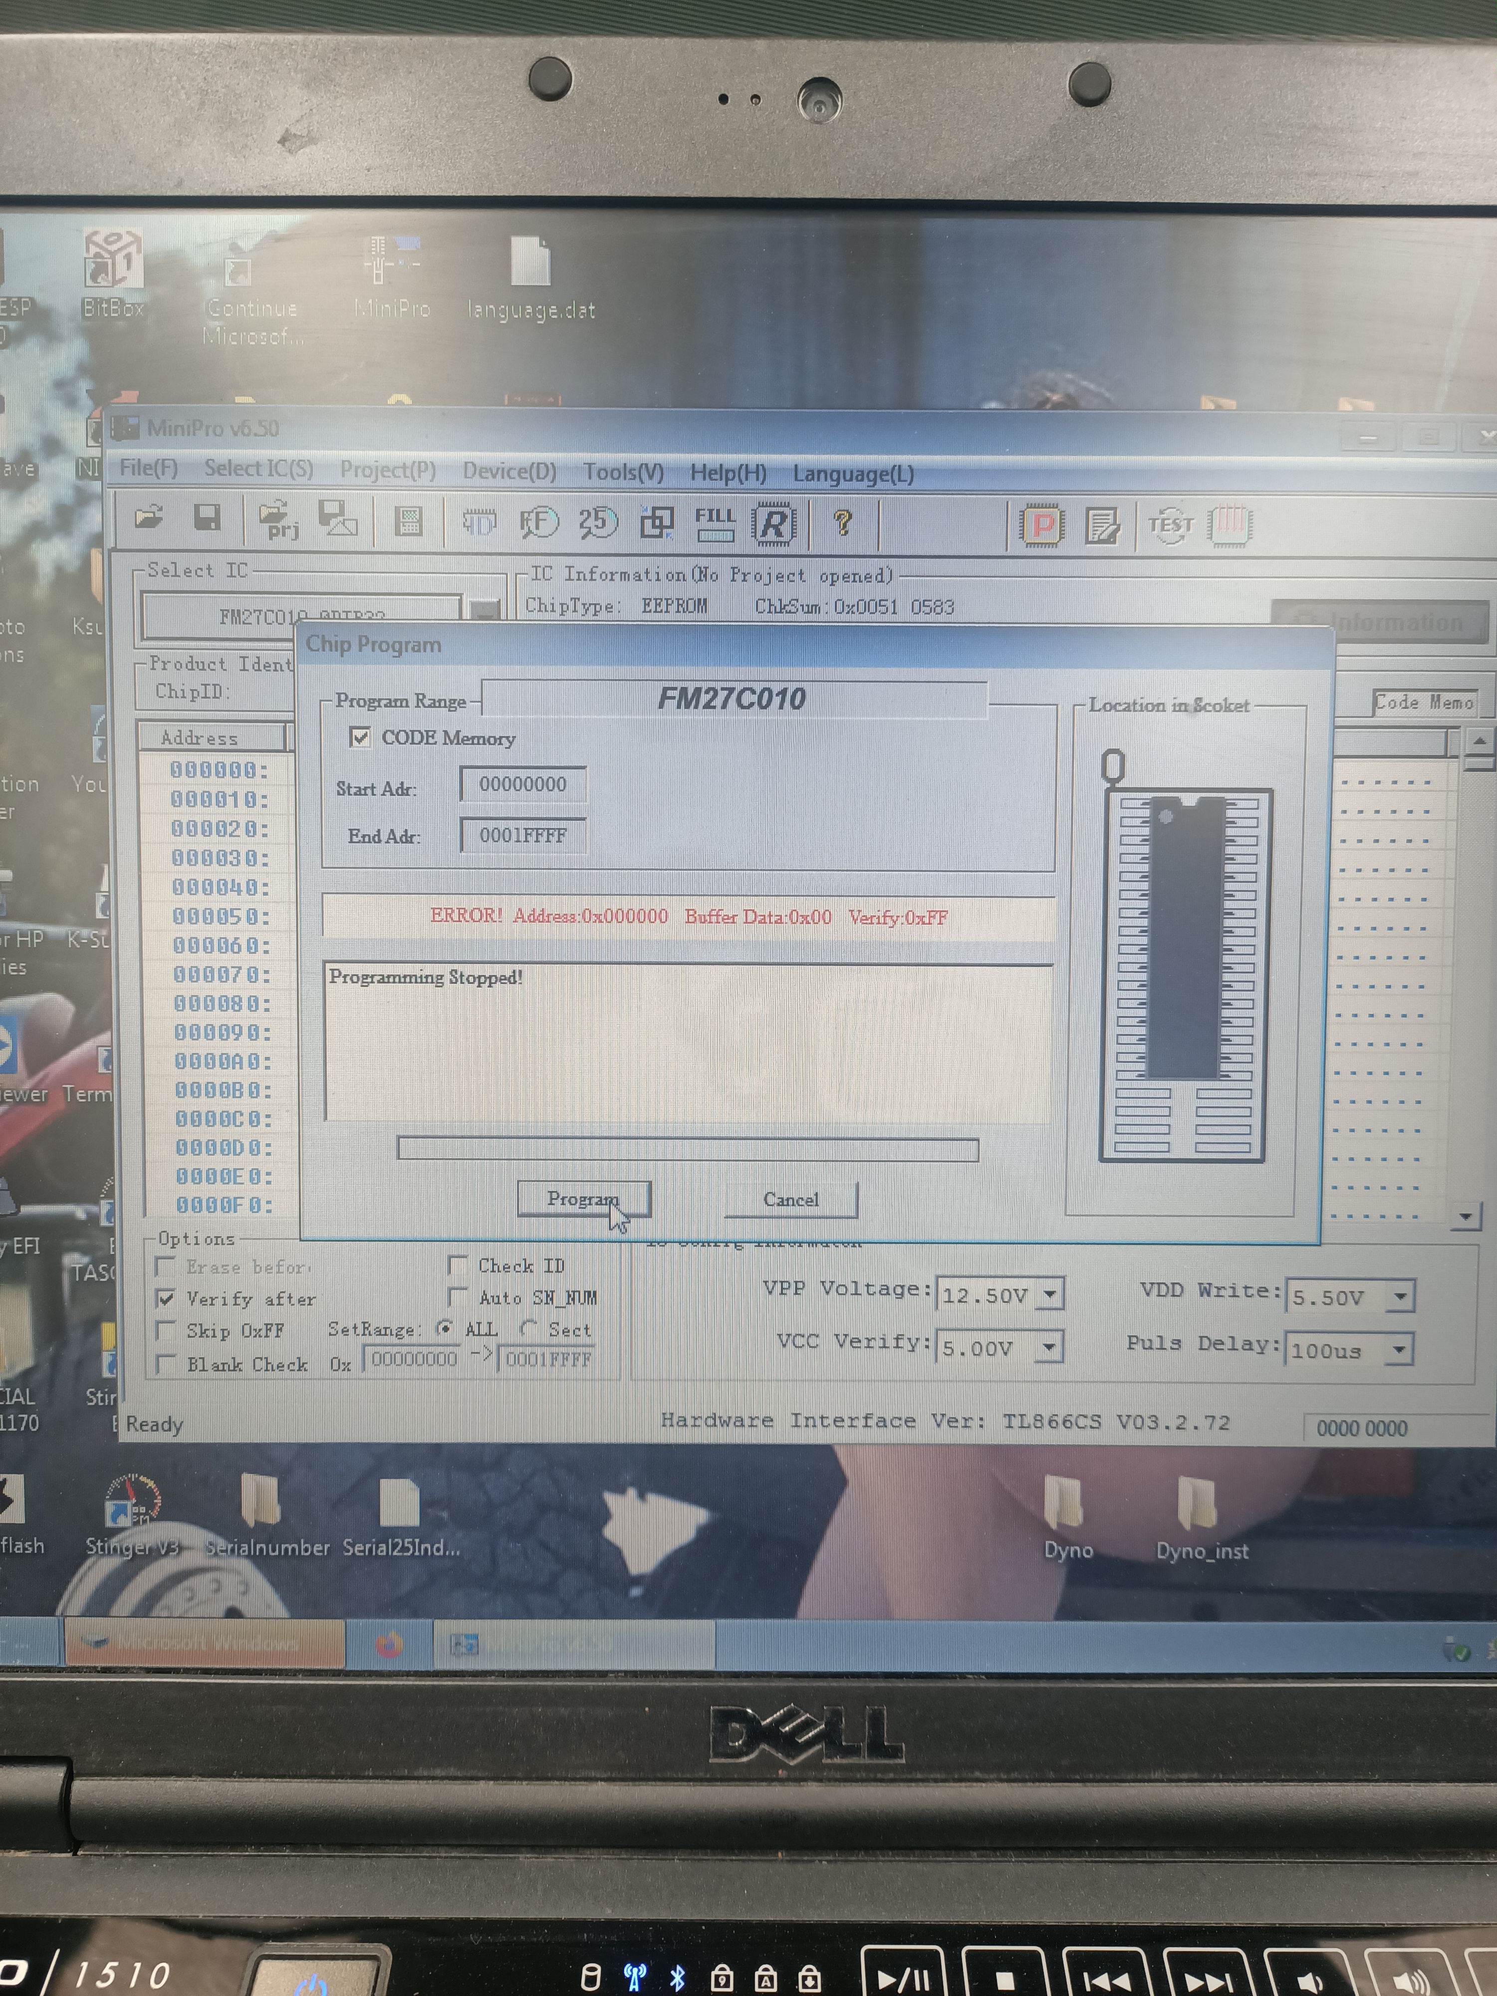Open the Select IC(S) menu
The image size is (1497, 1996).
point(259,469)
